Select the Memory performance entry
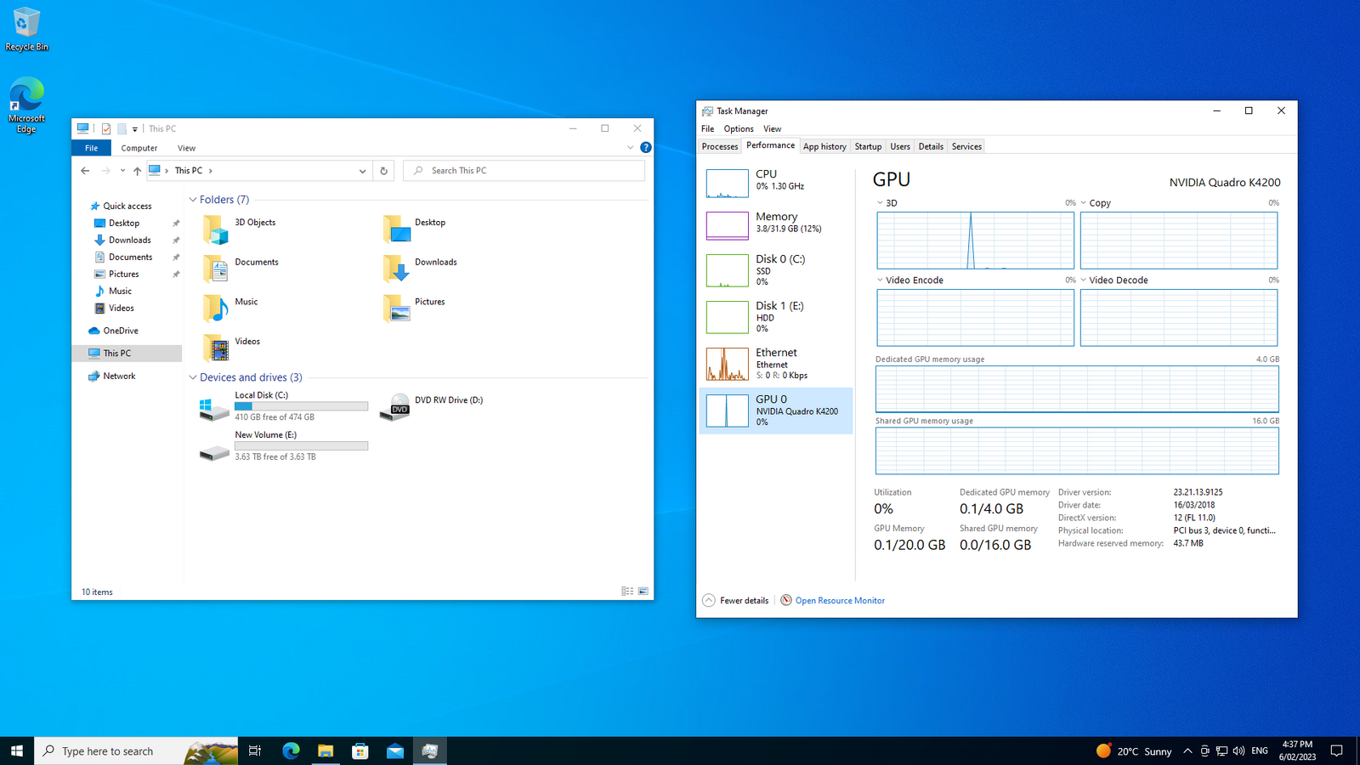1360x765 pixels. coord(776,224)
